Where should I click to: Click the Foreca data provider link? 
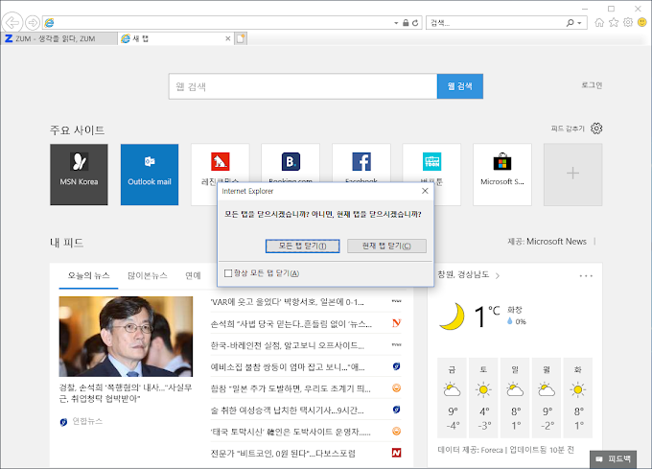(492, 450)
